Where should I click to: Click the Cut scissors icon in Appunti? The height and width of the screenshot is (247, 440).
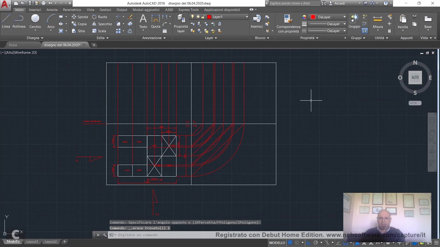[x=415, y=17]
